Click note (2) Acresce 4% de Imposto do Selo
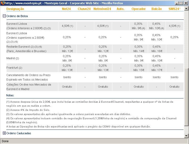 (x=28, y=110)
